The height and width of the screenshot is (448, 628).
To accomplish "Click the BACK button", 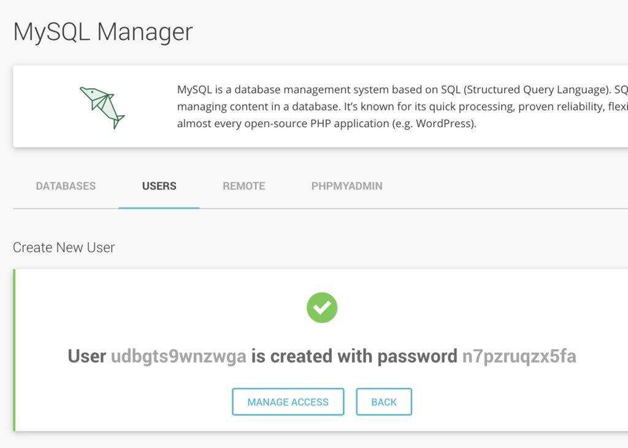I will click(x=384, y=402).
